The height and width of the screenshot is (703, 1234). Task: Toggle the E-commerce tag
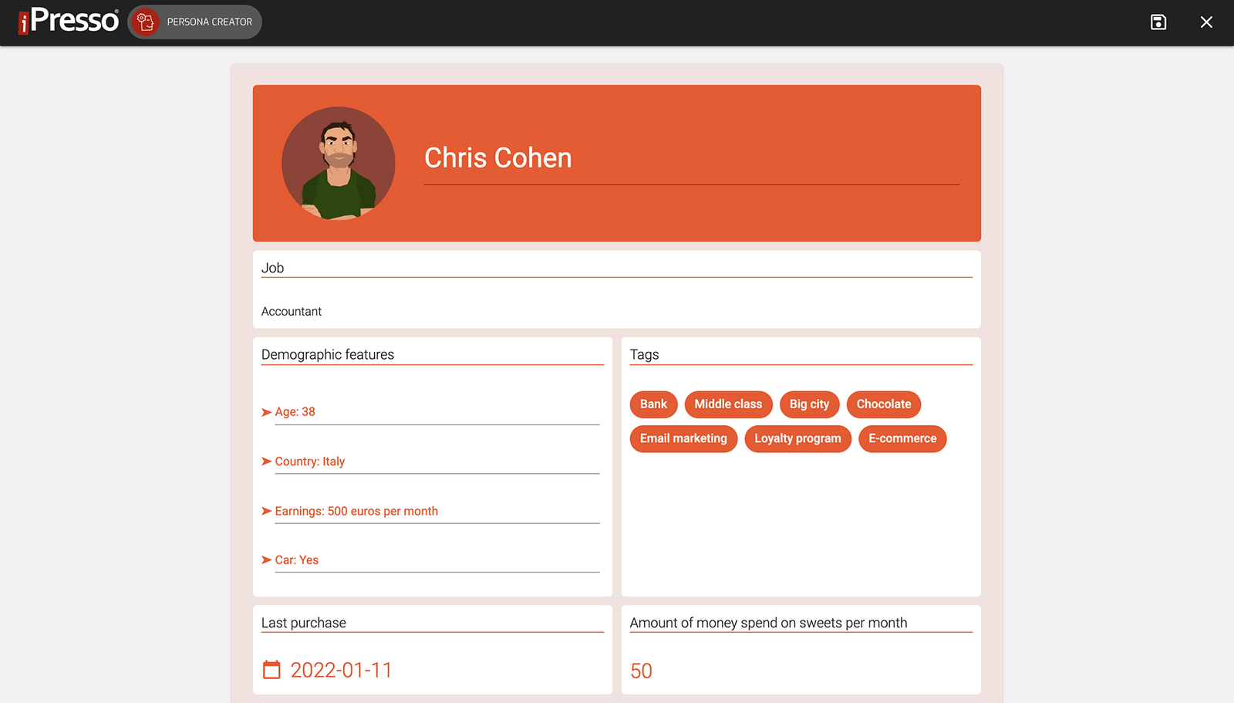902,438
